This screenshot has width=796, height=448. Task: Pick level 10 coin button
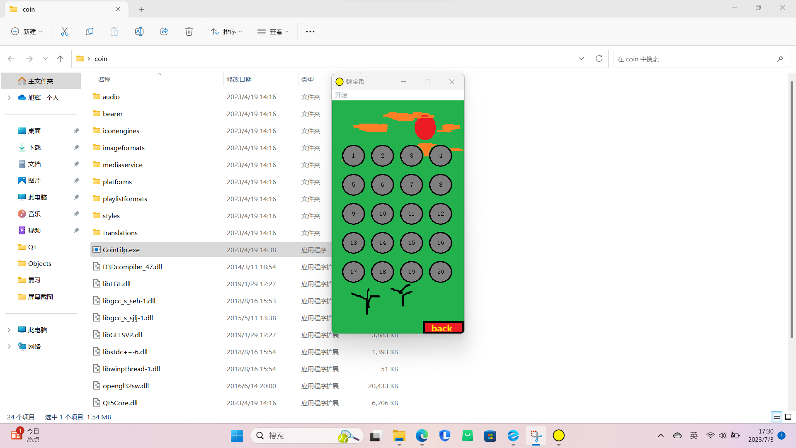click(x=382, y=214)
